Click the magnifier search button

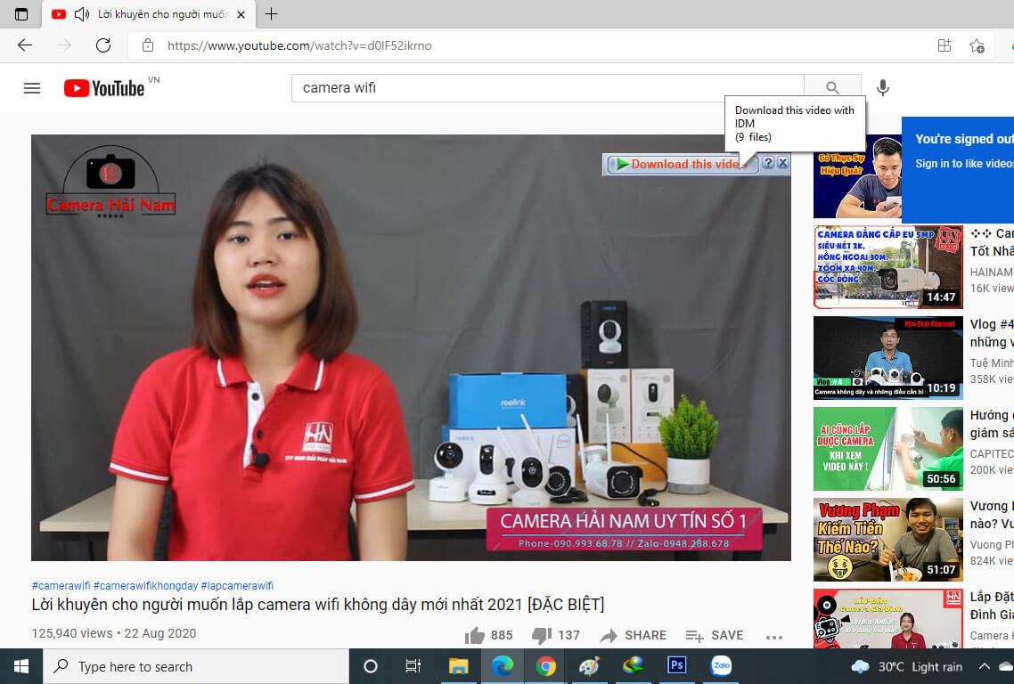point(832,88)
